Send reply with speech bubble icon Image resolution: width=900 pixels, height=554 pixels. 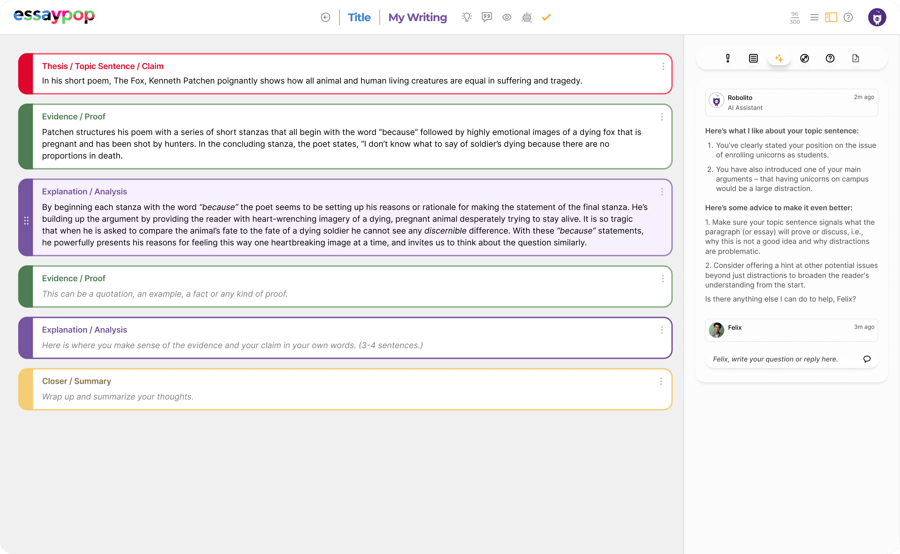point(867,359)
